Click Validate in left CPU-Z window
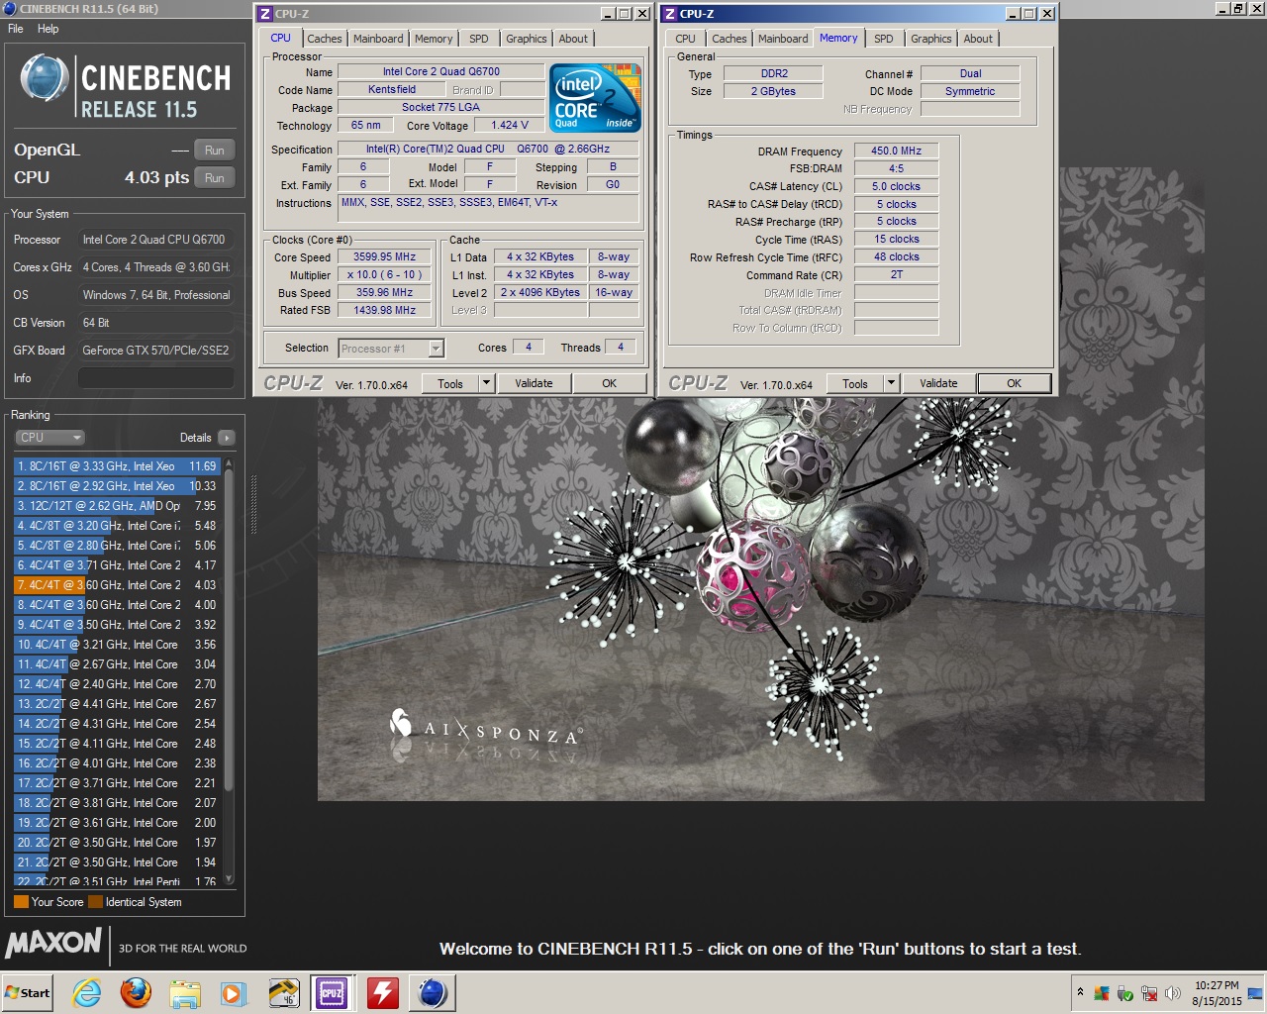This screenshot has height=1014, width=1267. tap(534, 384)
